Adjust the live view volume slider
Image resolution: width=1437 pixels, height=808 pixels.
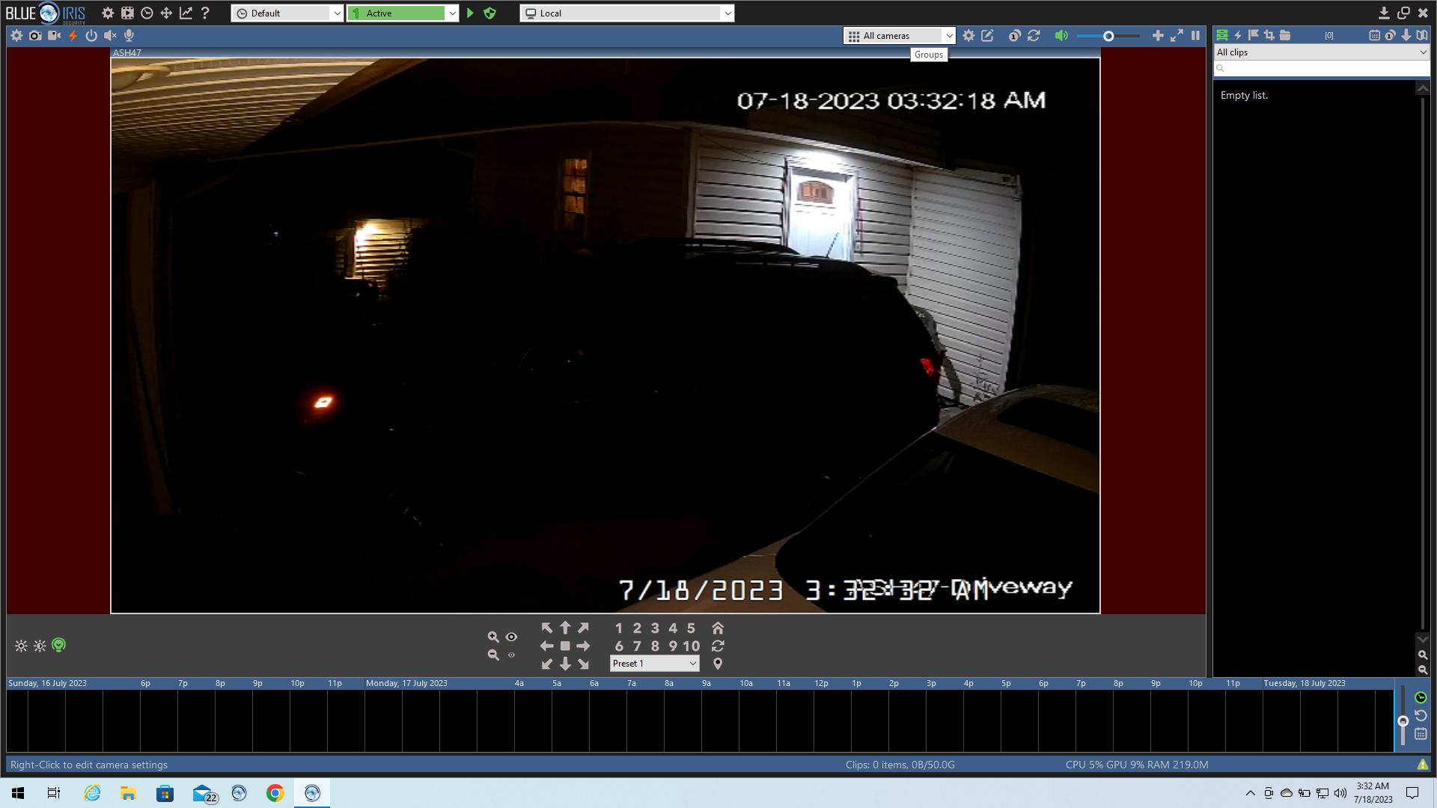point(1108,35)
